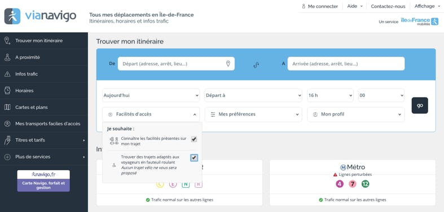Click the Contactez-nous link
Viewport: 444px width, 212px height.
click(x=388, y=6)
